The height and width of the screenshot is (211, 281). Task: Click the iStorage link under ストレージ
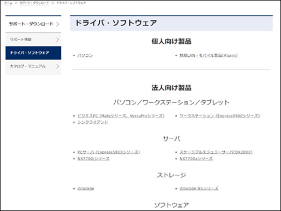(x=86, y=188)
